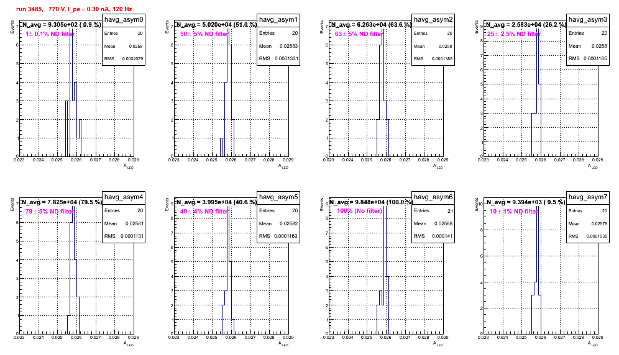Click the 50± 5% ND filter label
The image size is (619, 355).
(204, 34)
